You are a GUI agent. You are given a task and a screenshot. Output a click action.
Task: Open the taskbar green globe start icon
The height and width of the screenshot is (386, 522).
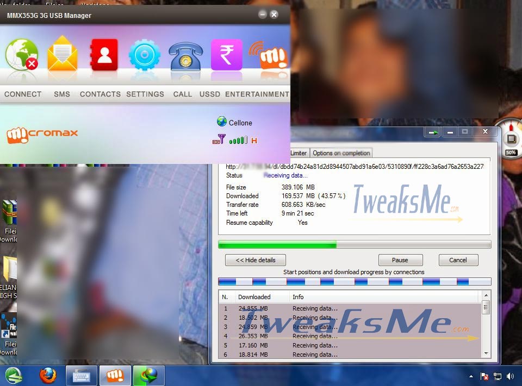tap(14, 376)
